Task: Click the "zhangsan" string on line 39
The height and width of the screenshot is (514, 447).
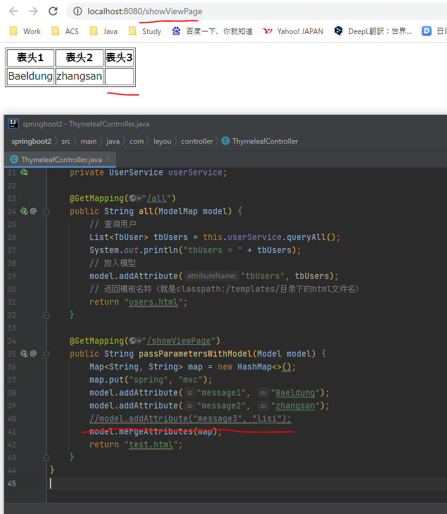Action: click(295, 406)
